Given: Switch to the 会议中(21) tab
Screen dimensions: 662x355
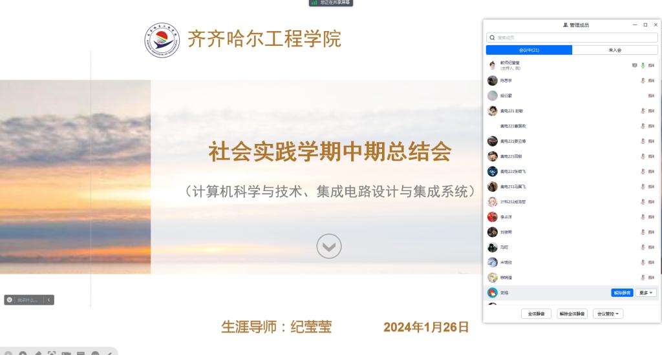Looking at the screenshot, I should click(x=529, y=50).
